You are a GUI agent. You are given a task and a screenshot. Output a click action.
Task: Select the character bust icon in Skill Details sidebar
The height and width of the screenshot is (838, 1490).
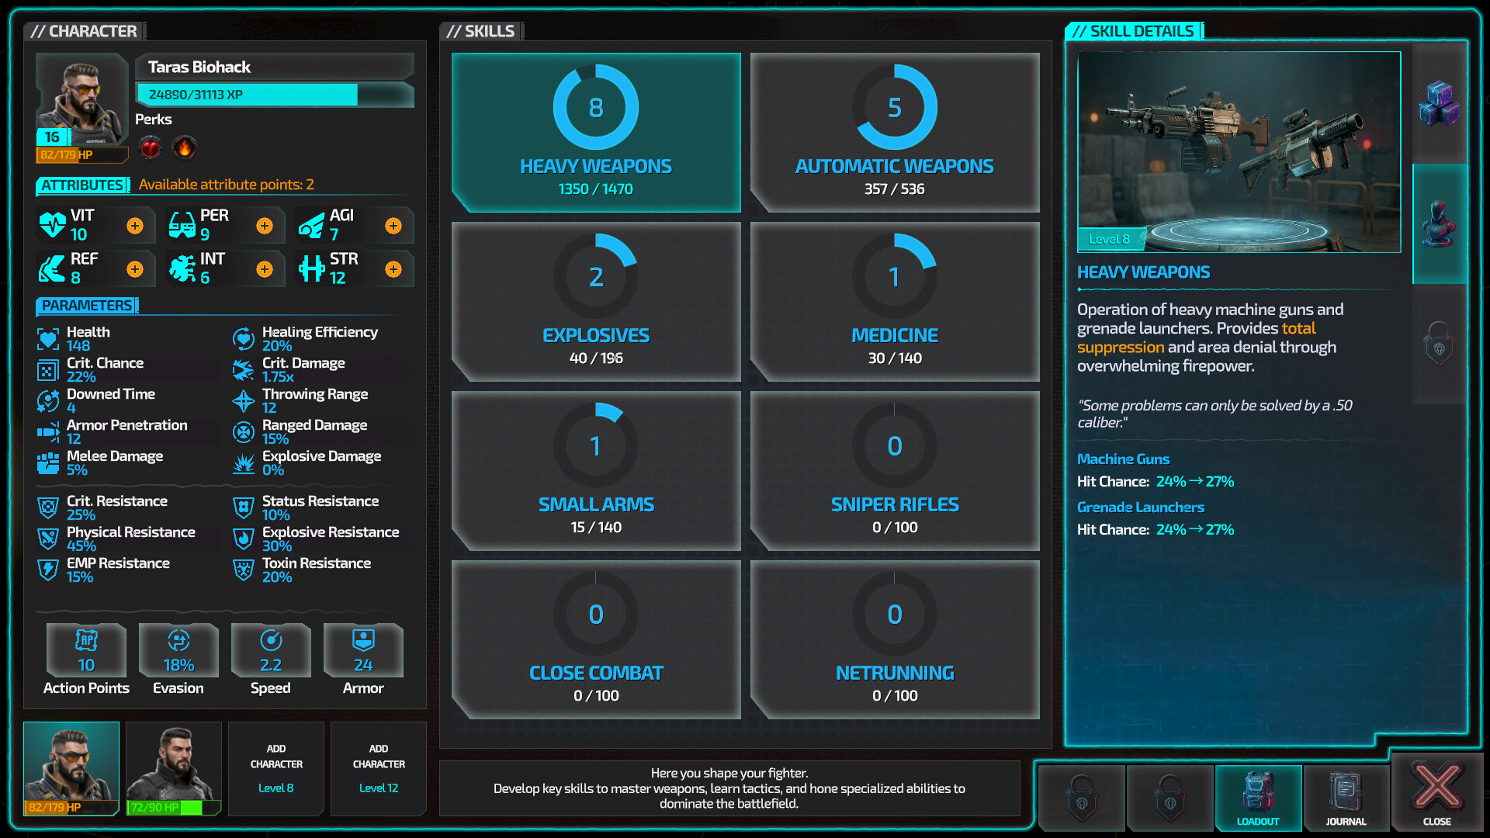1440,221
